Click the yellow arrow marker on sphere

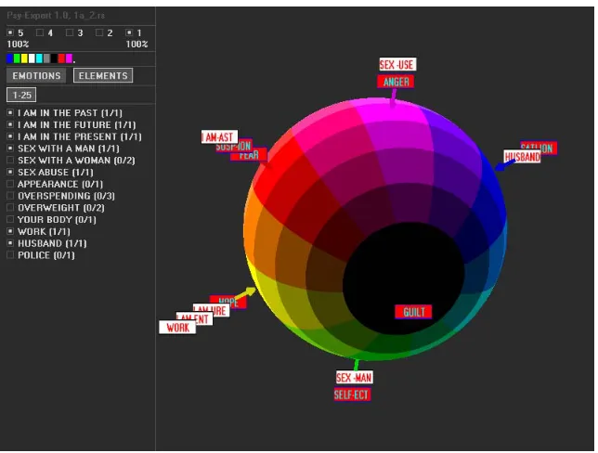point(246,293)
